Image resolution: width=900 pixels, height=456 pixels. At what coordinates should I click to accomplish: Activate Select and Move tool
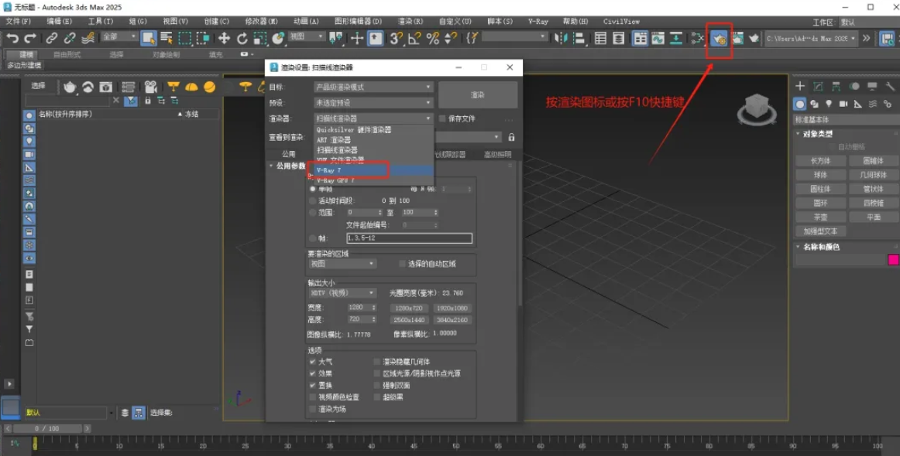224,38
